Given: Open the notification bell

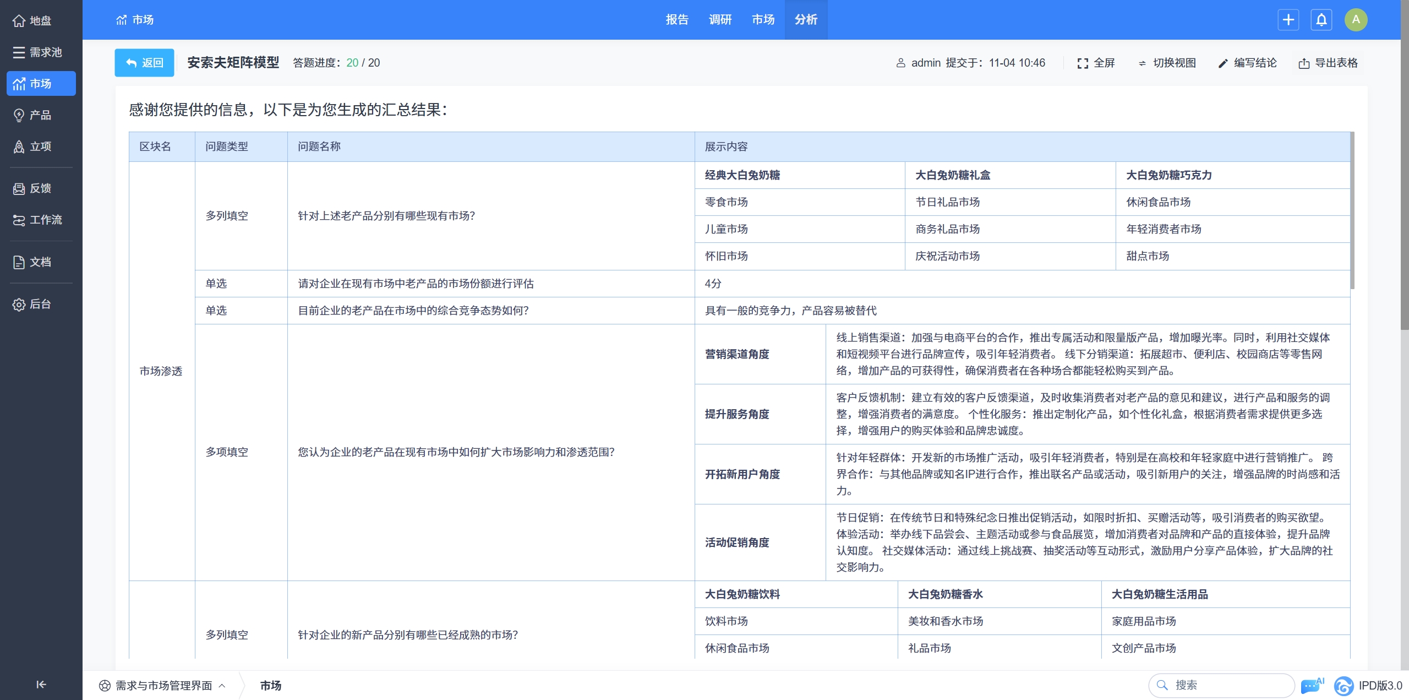Looking at the screenshot, I should click(x=1321, y=20).
